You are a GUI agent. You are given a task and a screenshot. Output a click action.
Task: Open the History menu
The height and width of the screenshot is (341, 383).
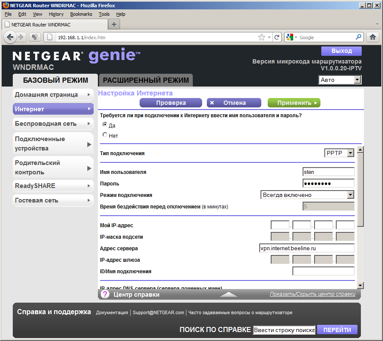56,14
